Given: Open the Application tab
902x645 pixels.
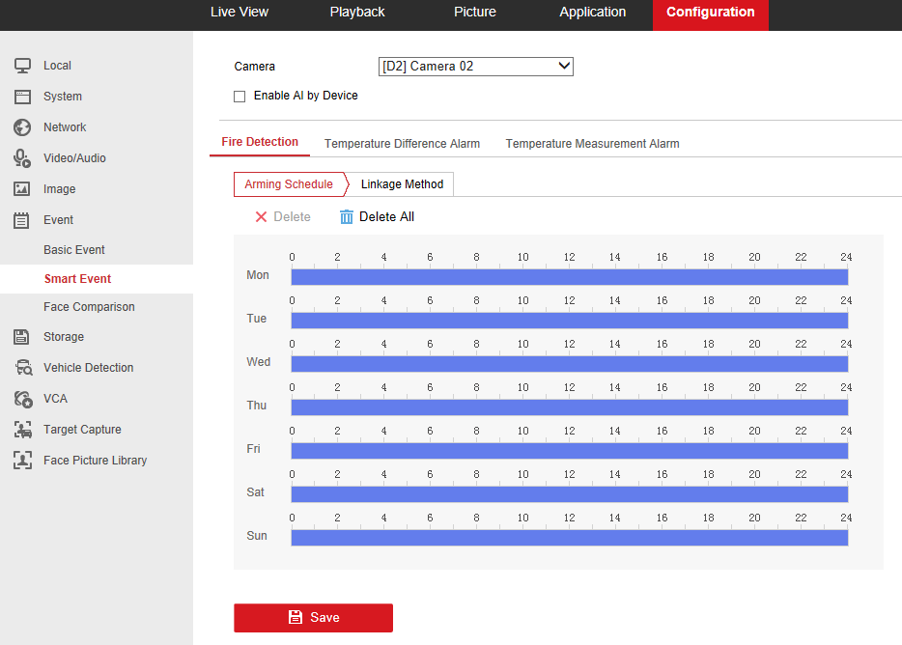Looking at the screenshot, I should click(x=593, y=13).
